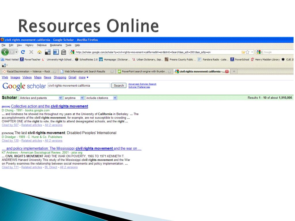Open the Delicious menu
The height and width of the screenshot is (221, 295).
[x=41, y=45]
